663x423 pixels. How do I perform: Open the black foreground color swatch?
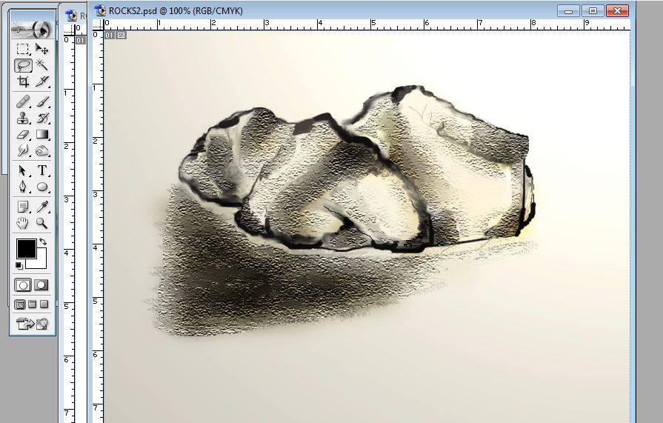point(26,249)
